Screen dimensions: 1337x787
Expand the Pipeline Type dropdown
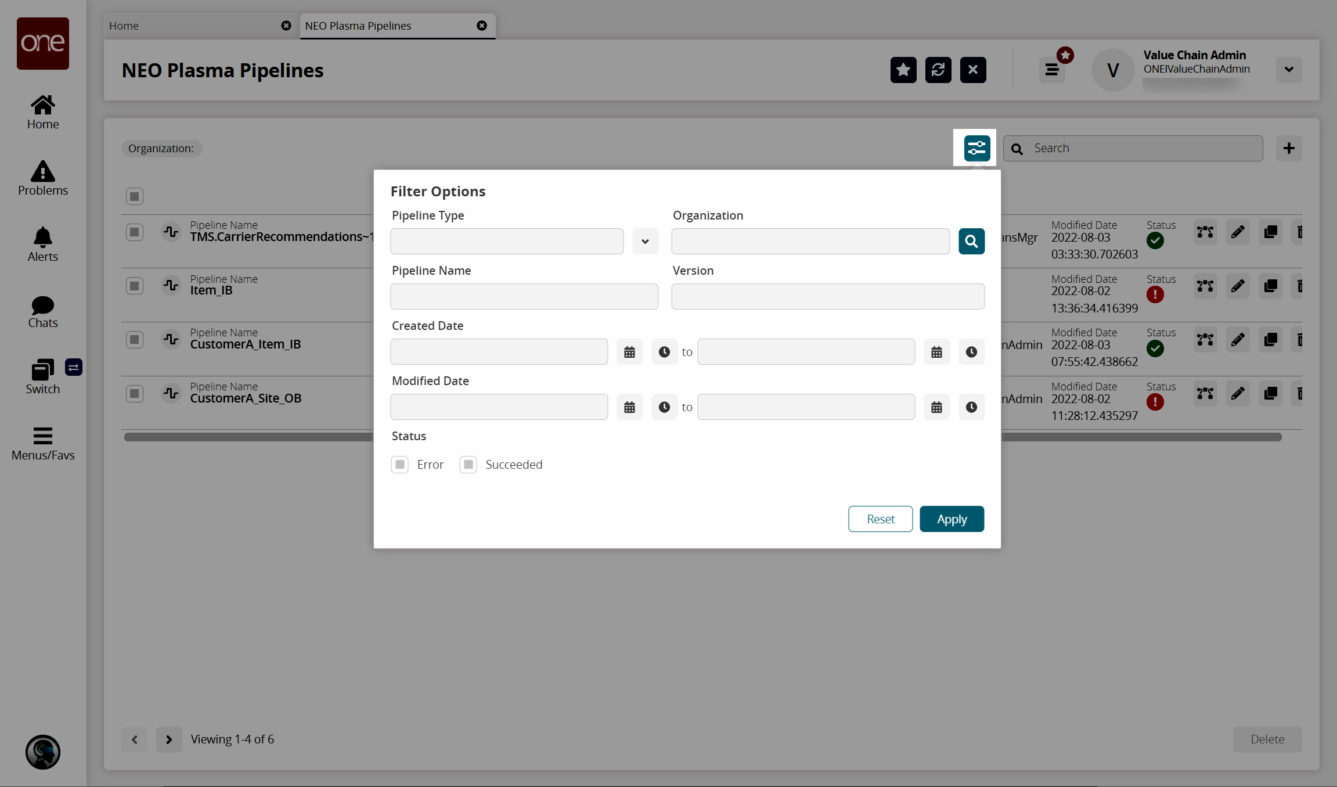coord(645,241)
